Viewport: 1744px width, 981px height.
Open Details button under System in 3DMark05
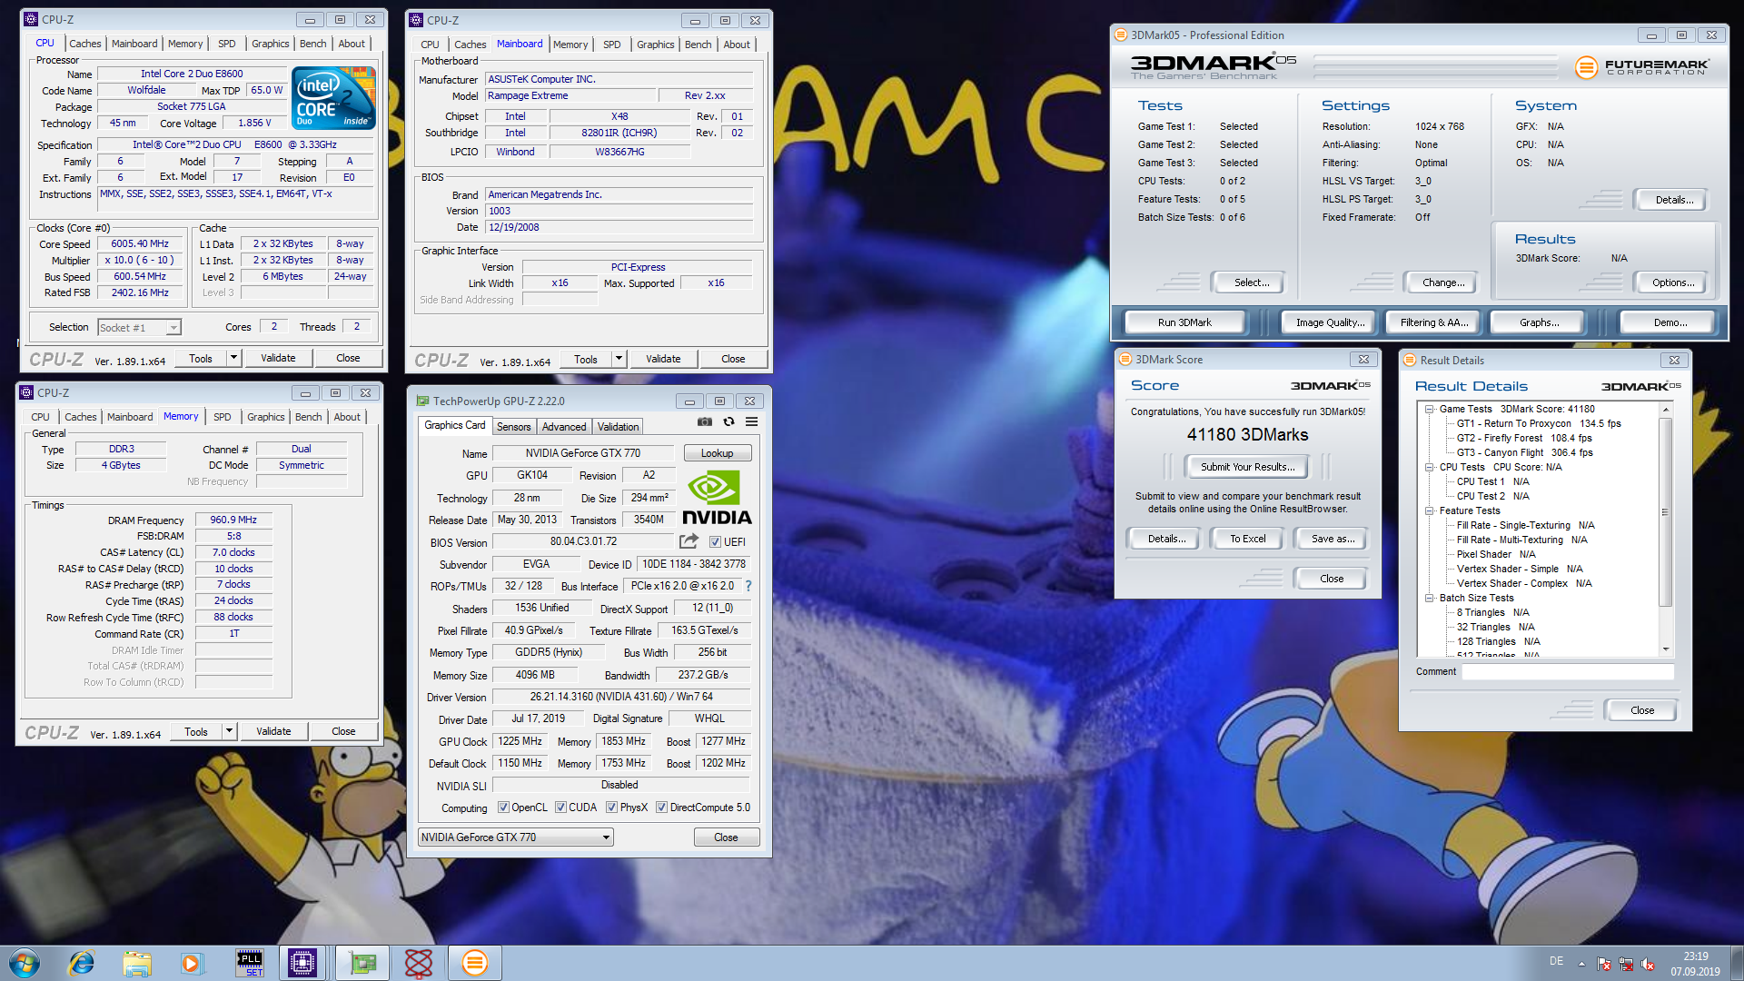pos(1673,200)
